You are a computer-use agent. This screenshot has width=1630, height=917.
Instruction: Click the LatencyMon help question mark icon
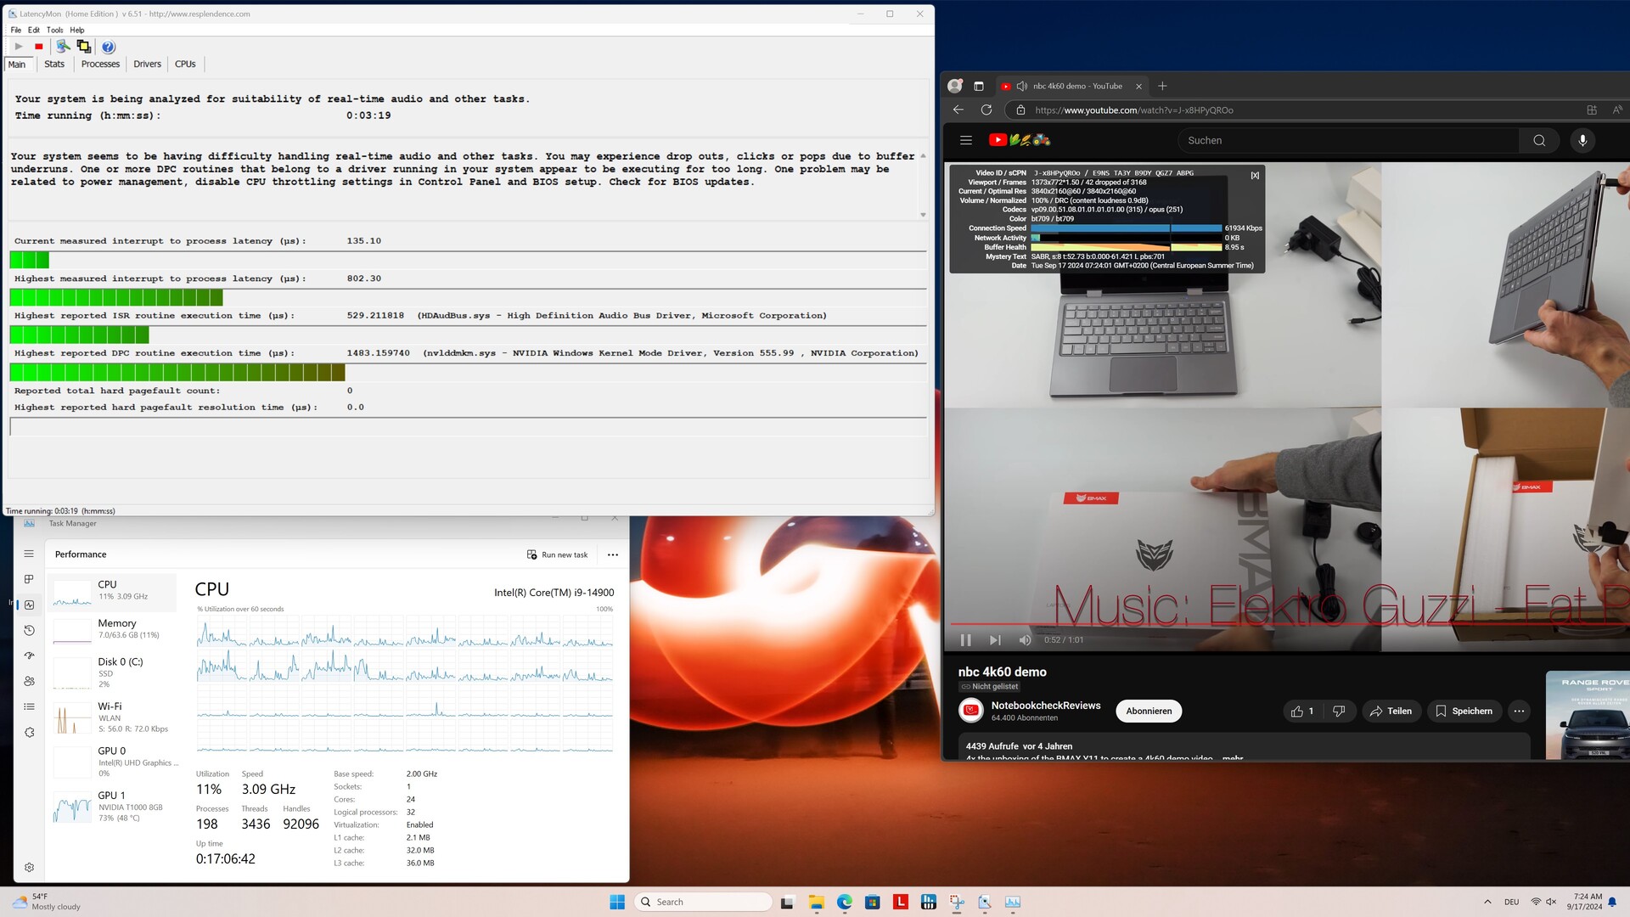108,47
